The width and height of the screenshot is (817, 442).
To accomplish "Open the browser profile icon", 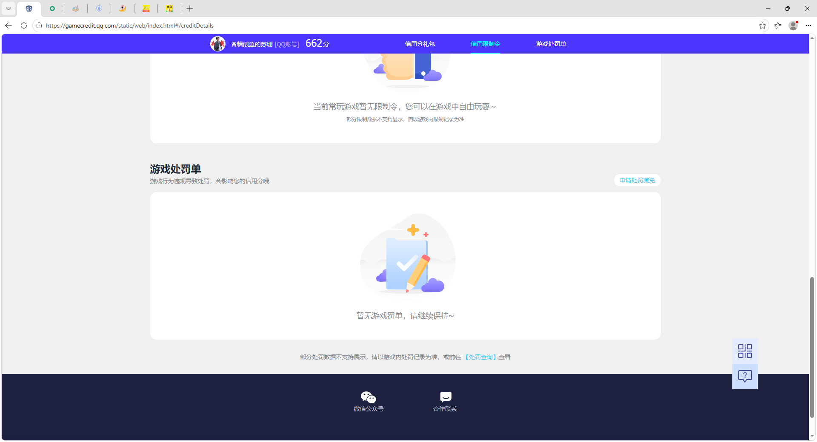I will click(793, 25).
